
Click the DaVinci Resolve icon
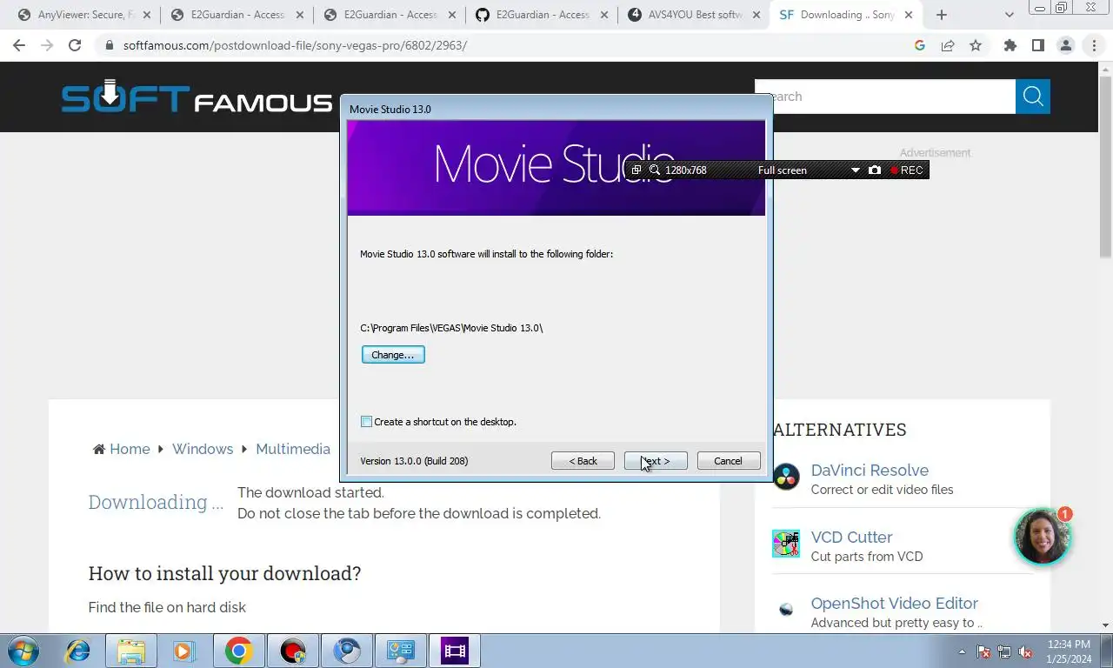pyautogui.click(x=786, y=477)
